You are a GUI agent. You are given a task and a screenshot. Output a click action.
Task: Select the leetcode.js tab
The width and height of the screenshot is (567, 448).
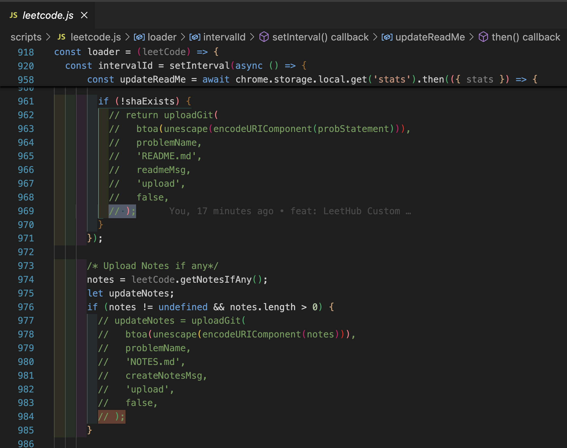48,15
